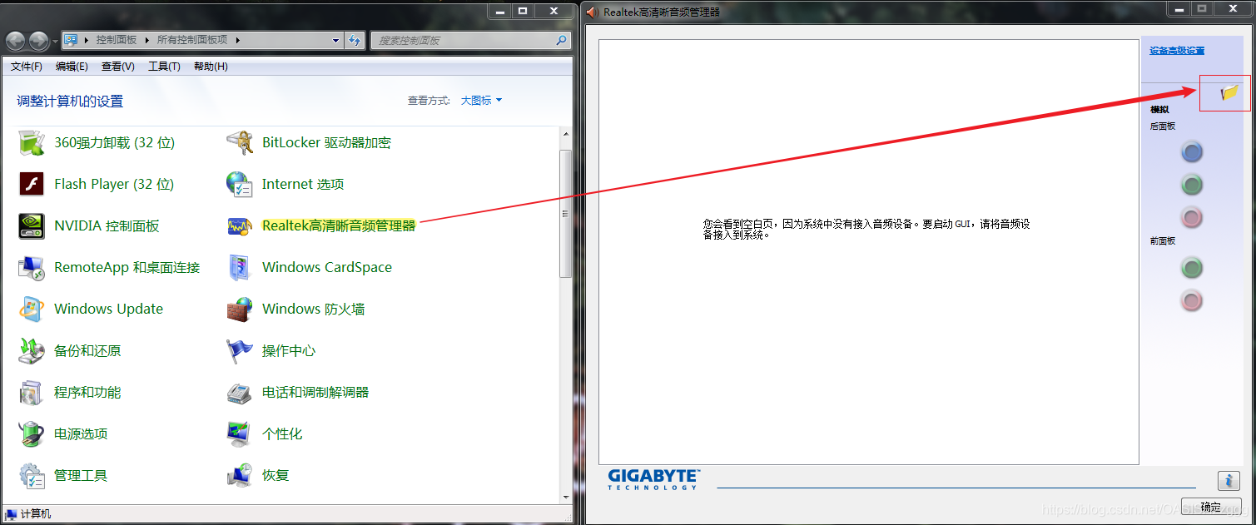
Task: Click the Windows Update link text
Action: pyautogui.click(x=108, y=309)
